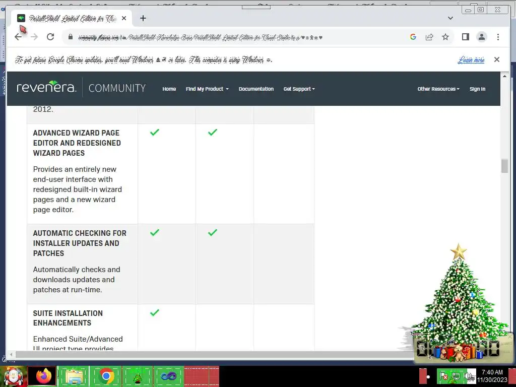Expand the Get Support menu
516x387 pixels.
point(299,89)
